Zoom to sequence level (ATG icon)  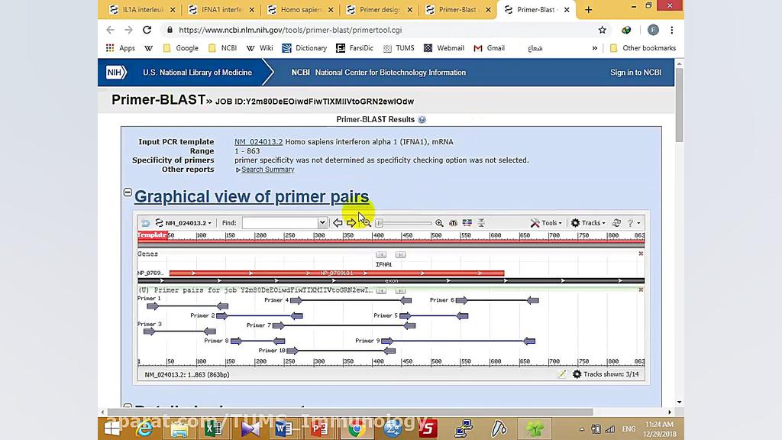click(453, 223)
